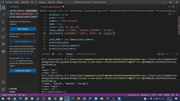The height and width of the screenshot is (101, 180).
Task: Open the Search view in activity bar
Action: (x=3, y=15)
